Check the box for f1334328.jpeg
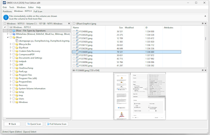This screenshot has height=135, width=210. pos(74,35)
